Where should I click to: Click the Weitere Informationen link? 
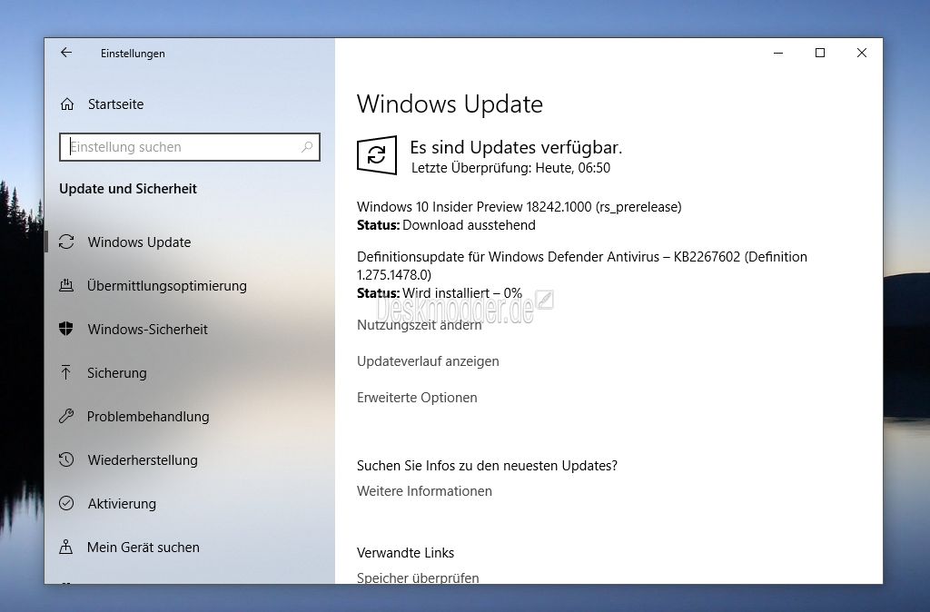tap(424, 491)
